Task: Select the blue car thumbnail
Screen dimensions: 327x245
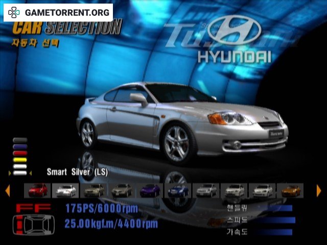Action: pyautogui.click(x=178, y=190)
